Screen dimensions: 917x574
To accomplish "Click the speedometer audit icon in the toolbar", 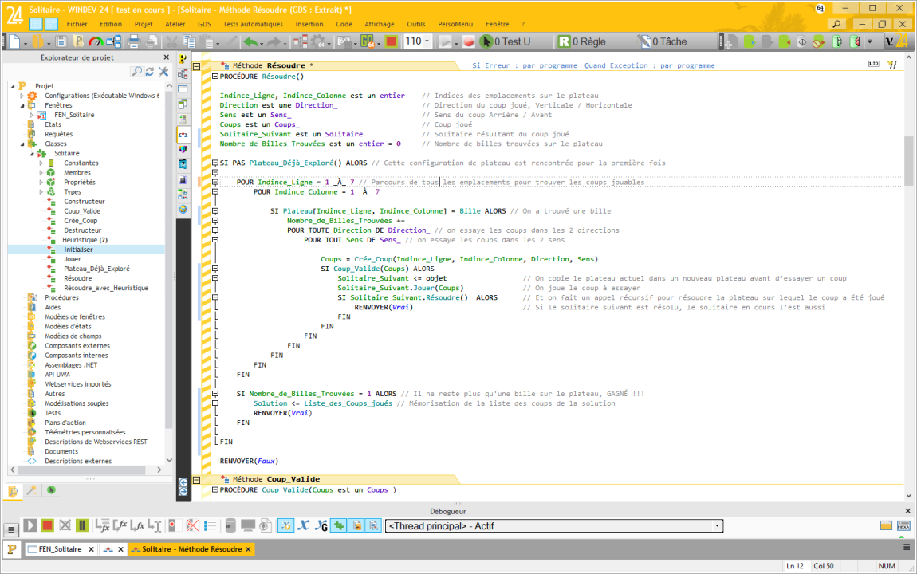I will coord(96,41).
